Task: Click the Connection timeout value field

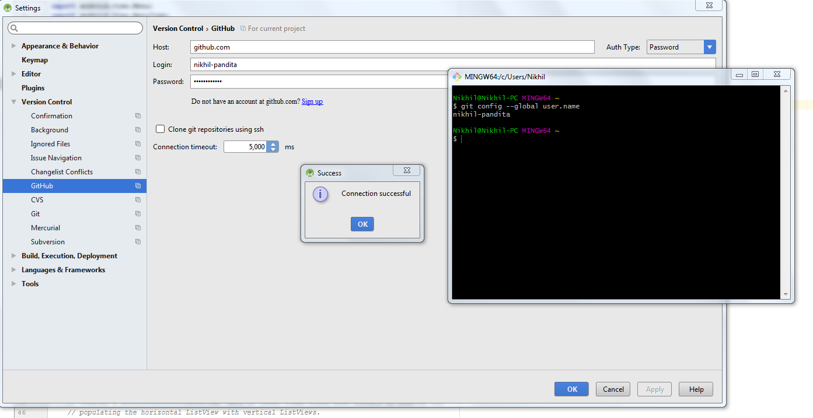Action: pyautogui.click(x=245, y=147)
